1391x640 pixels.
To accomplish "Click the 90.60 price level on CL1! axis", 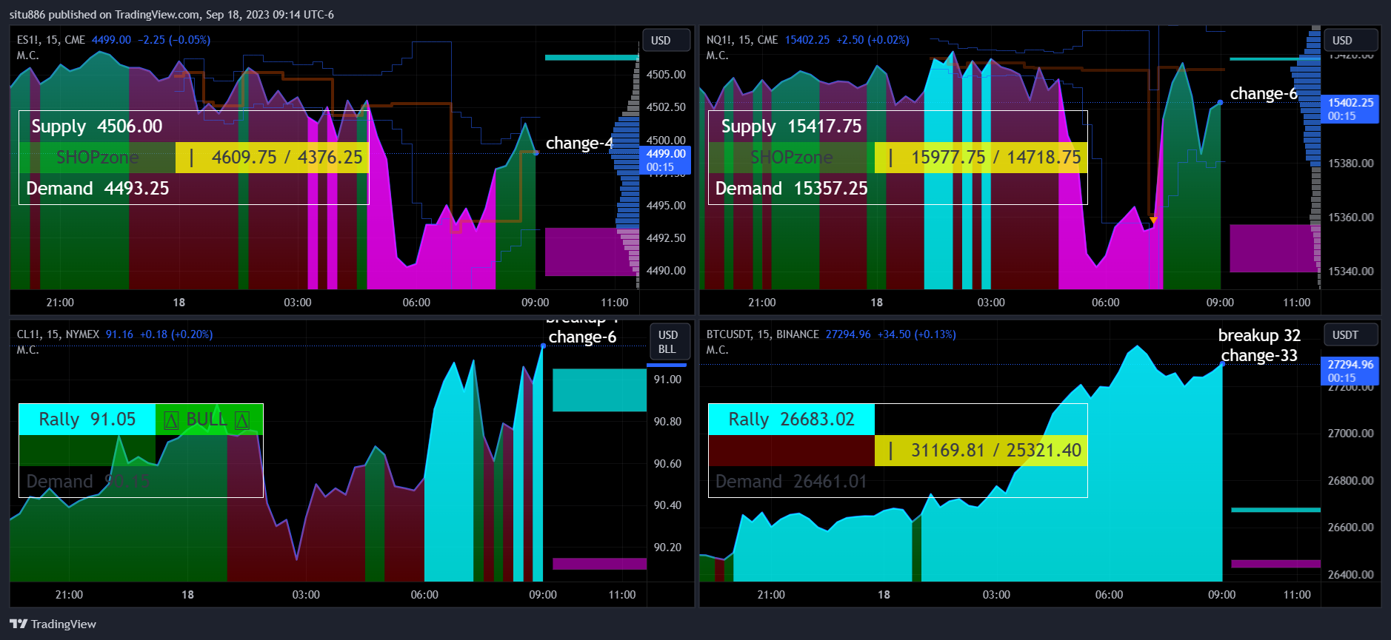I will (667, 463).
